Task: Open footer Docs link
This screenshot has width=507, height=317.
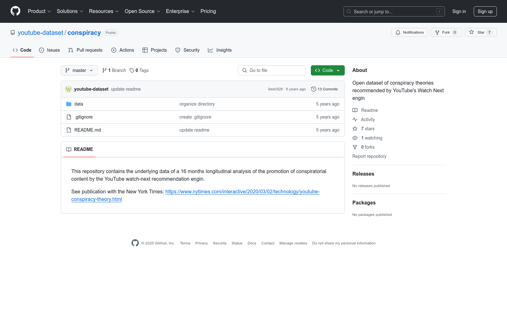Action: [252, 243]
